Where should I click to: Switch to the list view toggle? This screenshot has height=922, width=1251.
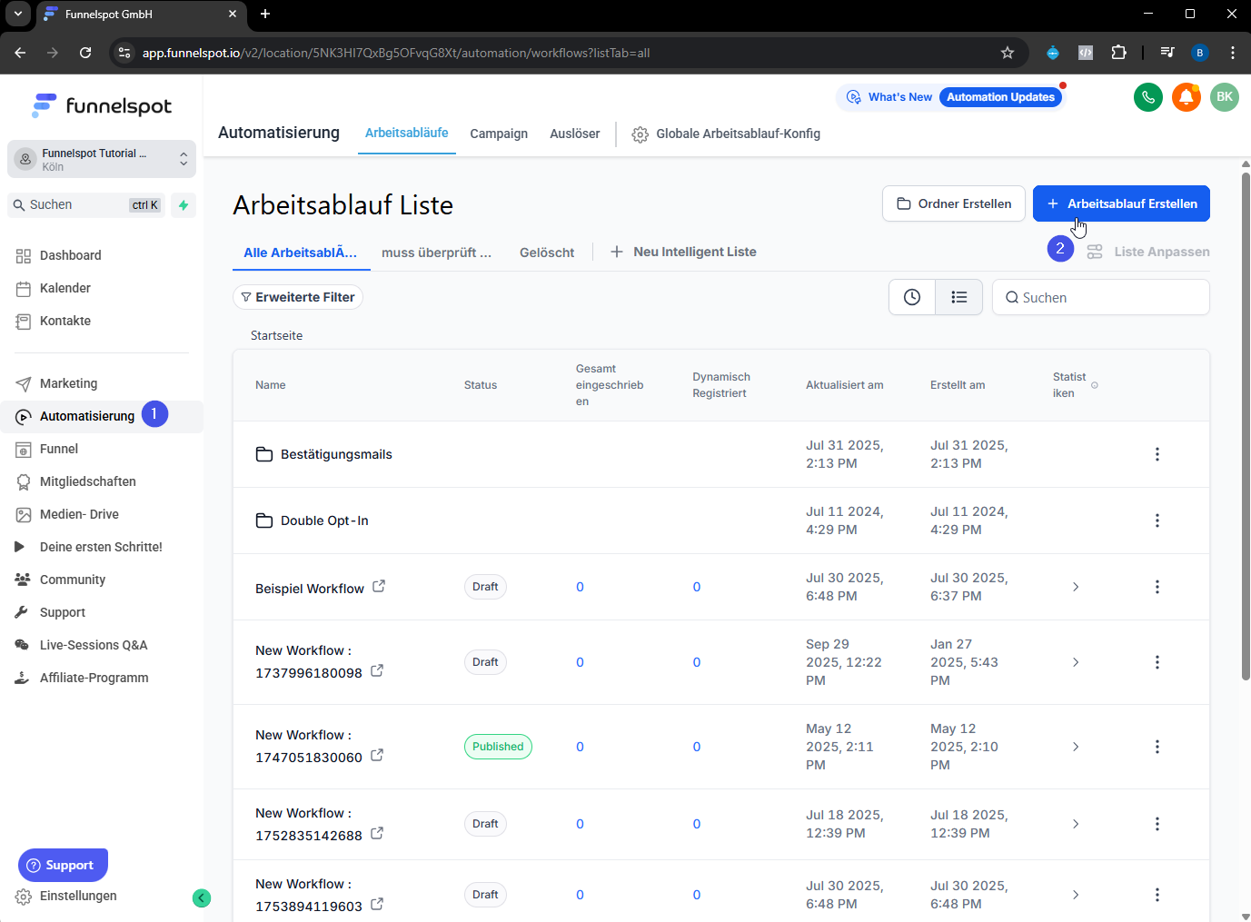pyautogui.click(x=959, y=297)
